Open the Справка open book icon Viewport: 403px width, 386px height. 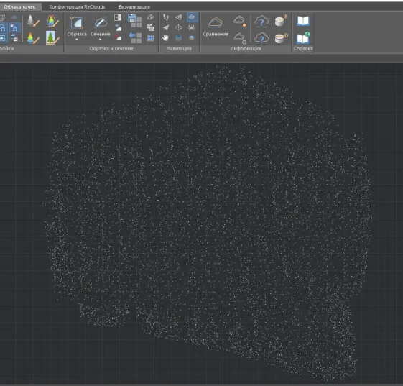pos(303,21)
